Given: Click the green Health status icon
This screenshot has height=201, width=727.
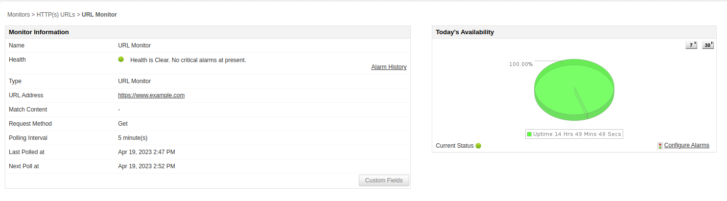Looking at the screenshot, I should click(x=121, y=60).
